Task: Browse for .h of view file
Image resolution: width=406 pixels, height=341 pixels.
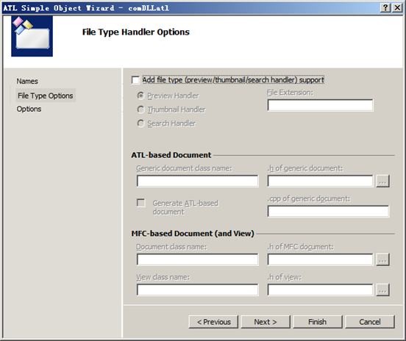Action: (x=382, y=290)
